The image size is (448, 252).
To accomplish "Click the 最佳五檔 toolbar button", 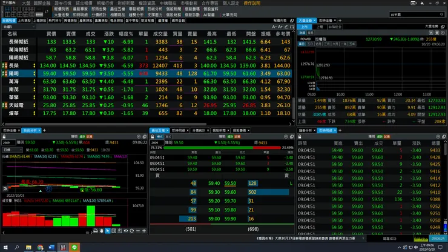I will coord(117,9).
